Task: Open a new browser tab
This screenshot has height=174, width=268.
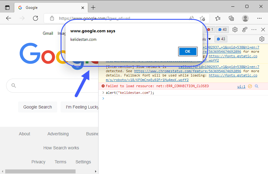Action: click(93, 8)
